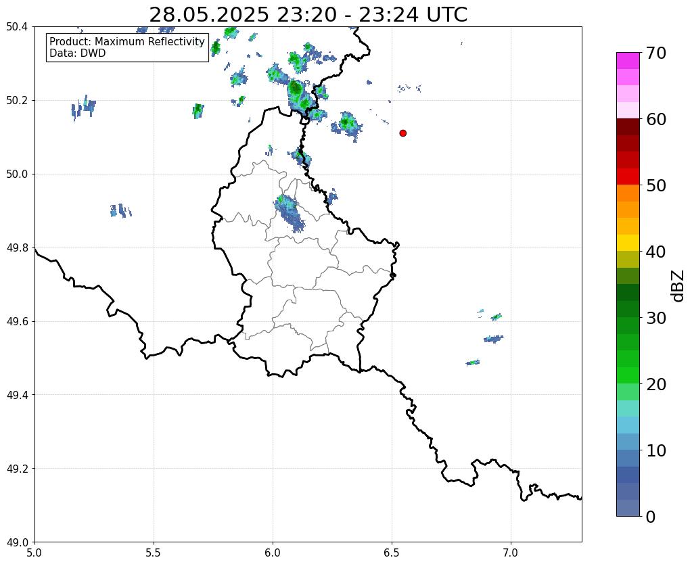Click the y-axis tick label 49.0
The width and height of the screenshot is (692, 564).
(17, 542)
